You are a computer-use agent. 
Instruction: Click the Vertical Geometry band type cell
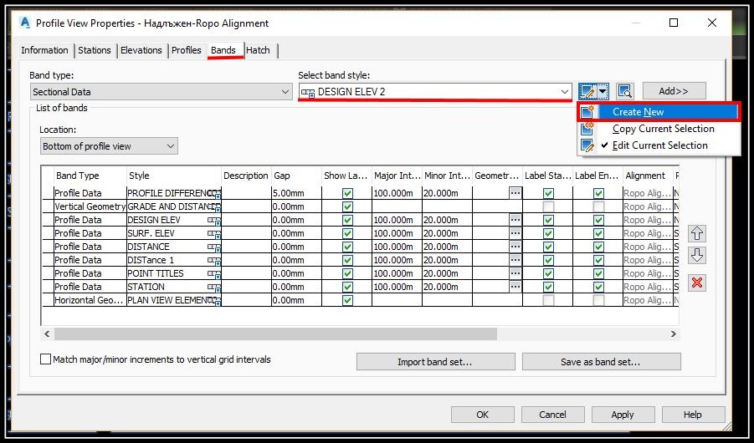pyautogui.click(x=90, y=206)
